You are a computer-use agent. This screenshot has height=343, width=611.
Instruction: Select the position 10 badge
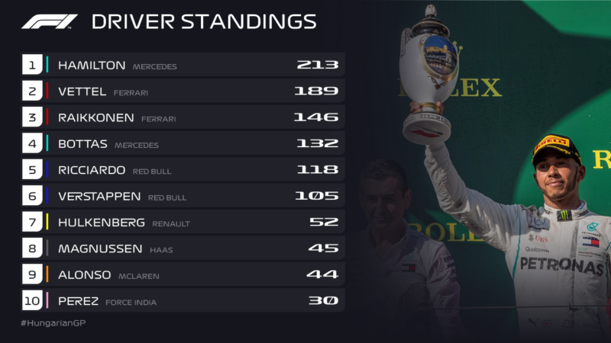[32, 300]
